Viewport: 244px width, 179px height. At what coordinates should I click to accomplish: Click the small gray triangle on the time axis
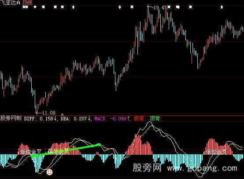click(x=62, y=114)
